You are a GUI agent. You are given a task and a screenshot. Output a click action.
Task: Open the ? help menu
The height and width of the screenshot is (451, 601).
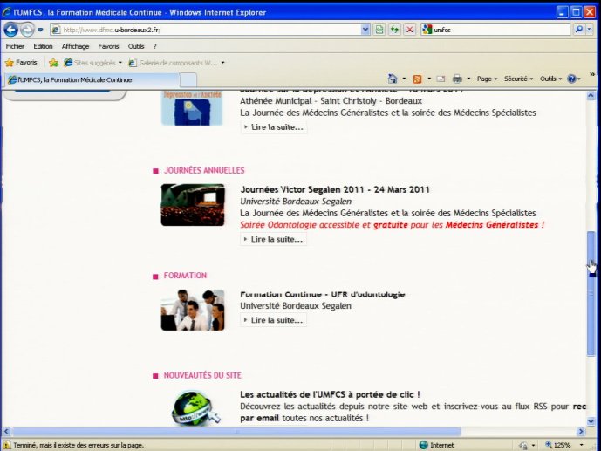pos(155,46)
